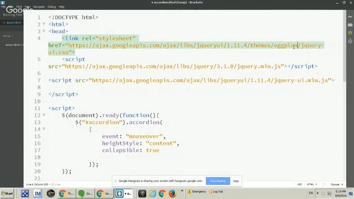
Task: Switch to green Hangouts taskbar window
Action: pos(85,193)
